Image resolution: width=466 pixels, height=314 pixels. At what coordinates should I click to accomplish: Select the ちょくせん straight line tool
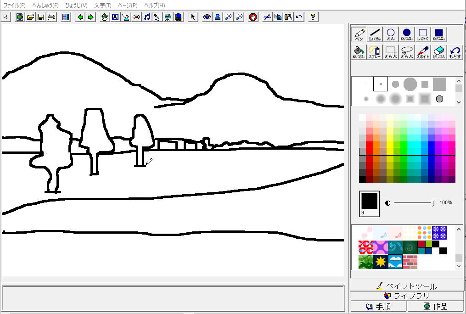click(x=375, y=34)
